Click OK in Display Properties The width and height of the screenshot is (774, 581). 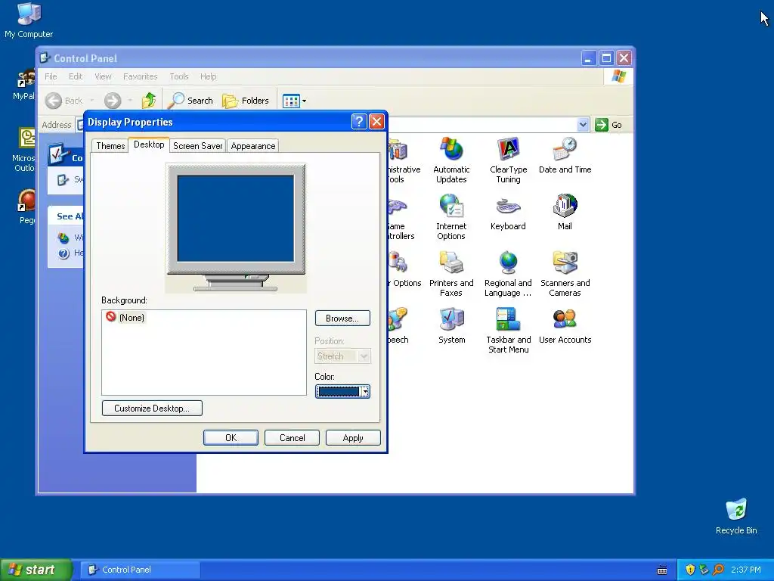coord(231,438)
